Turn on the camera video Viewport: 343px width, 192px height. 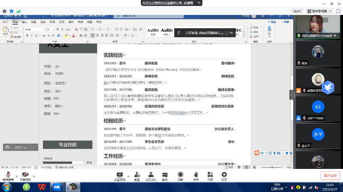25,174
